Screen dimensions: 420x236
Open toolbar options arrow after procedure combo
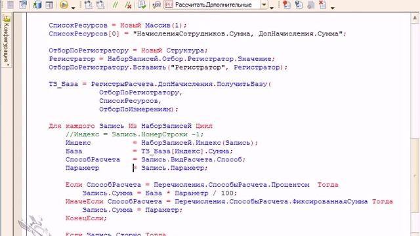272,8
